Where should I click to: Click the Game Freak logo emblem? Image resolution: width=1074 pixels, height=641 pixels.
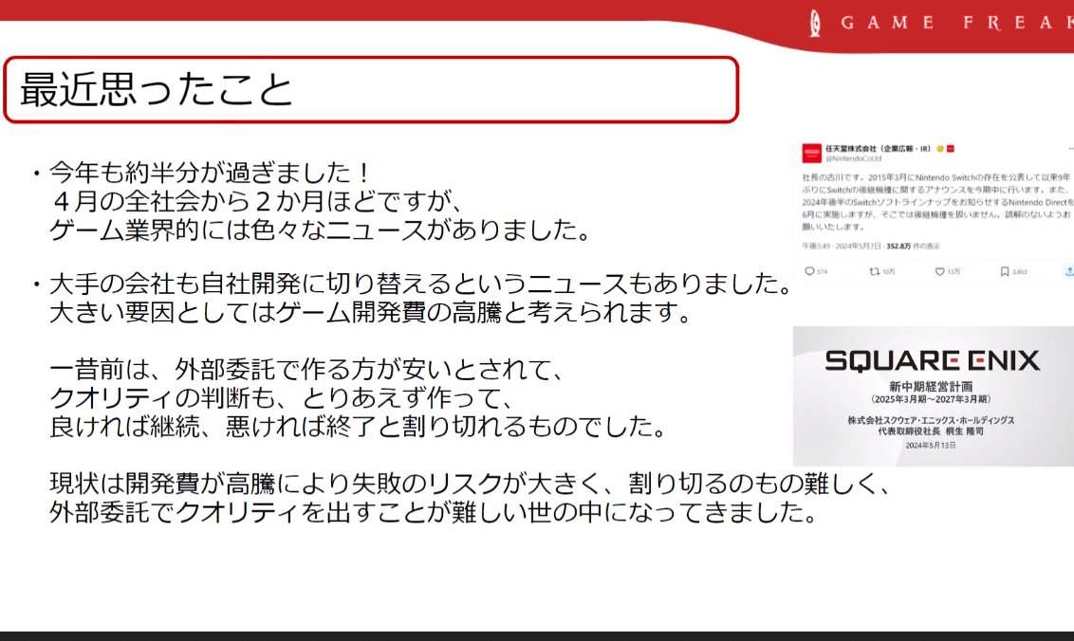click(x=814, y=24)
